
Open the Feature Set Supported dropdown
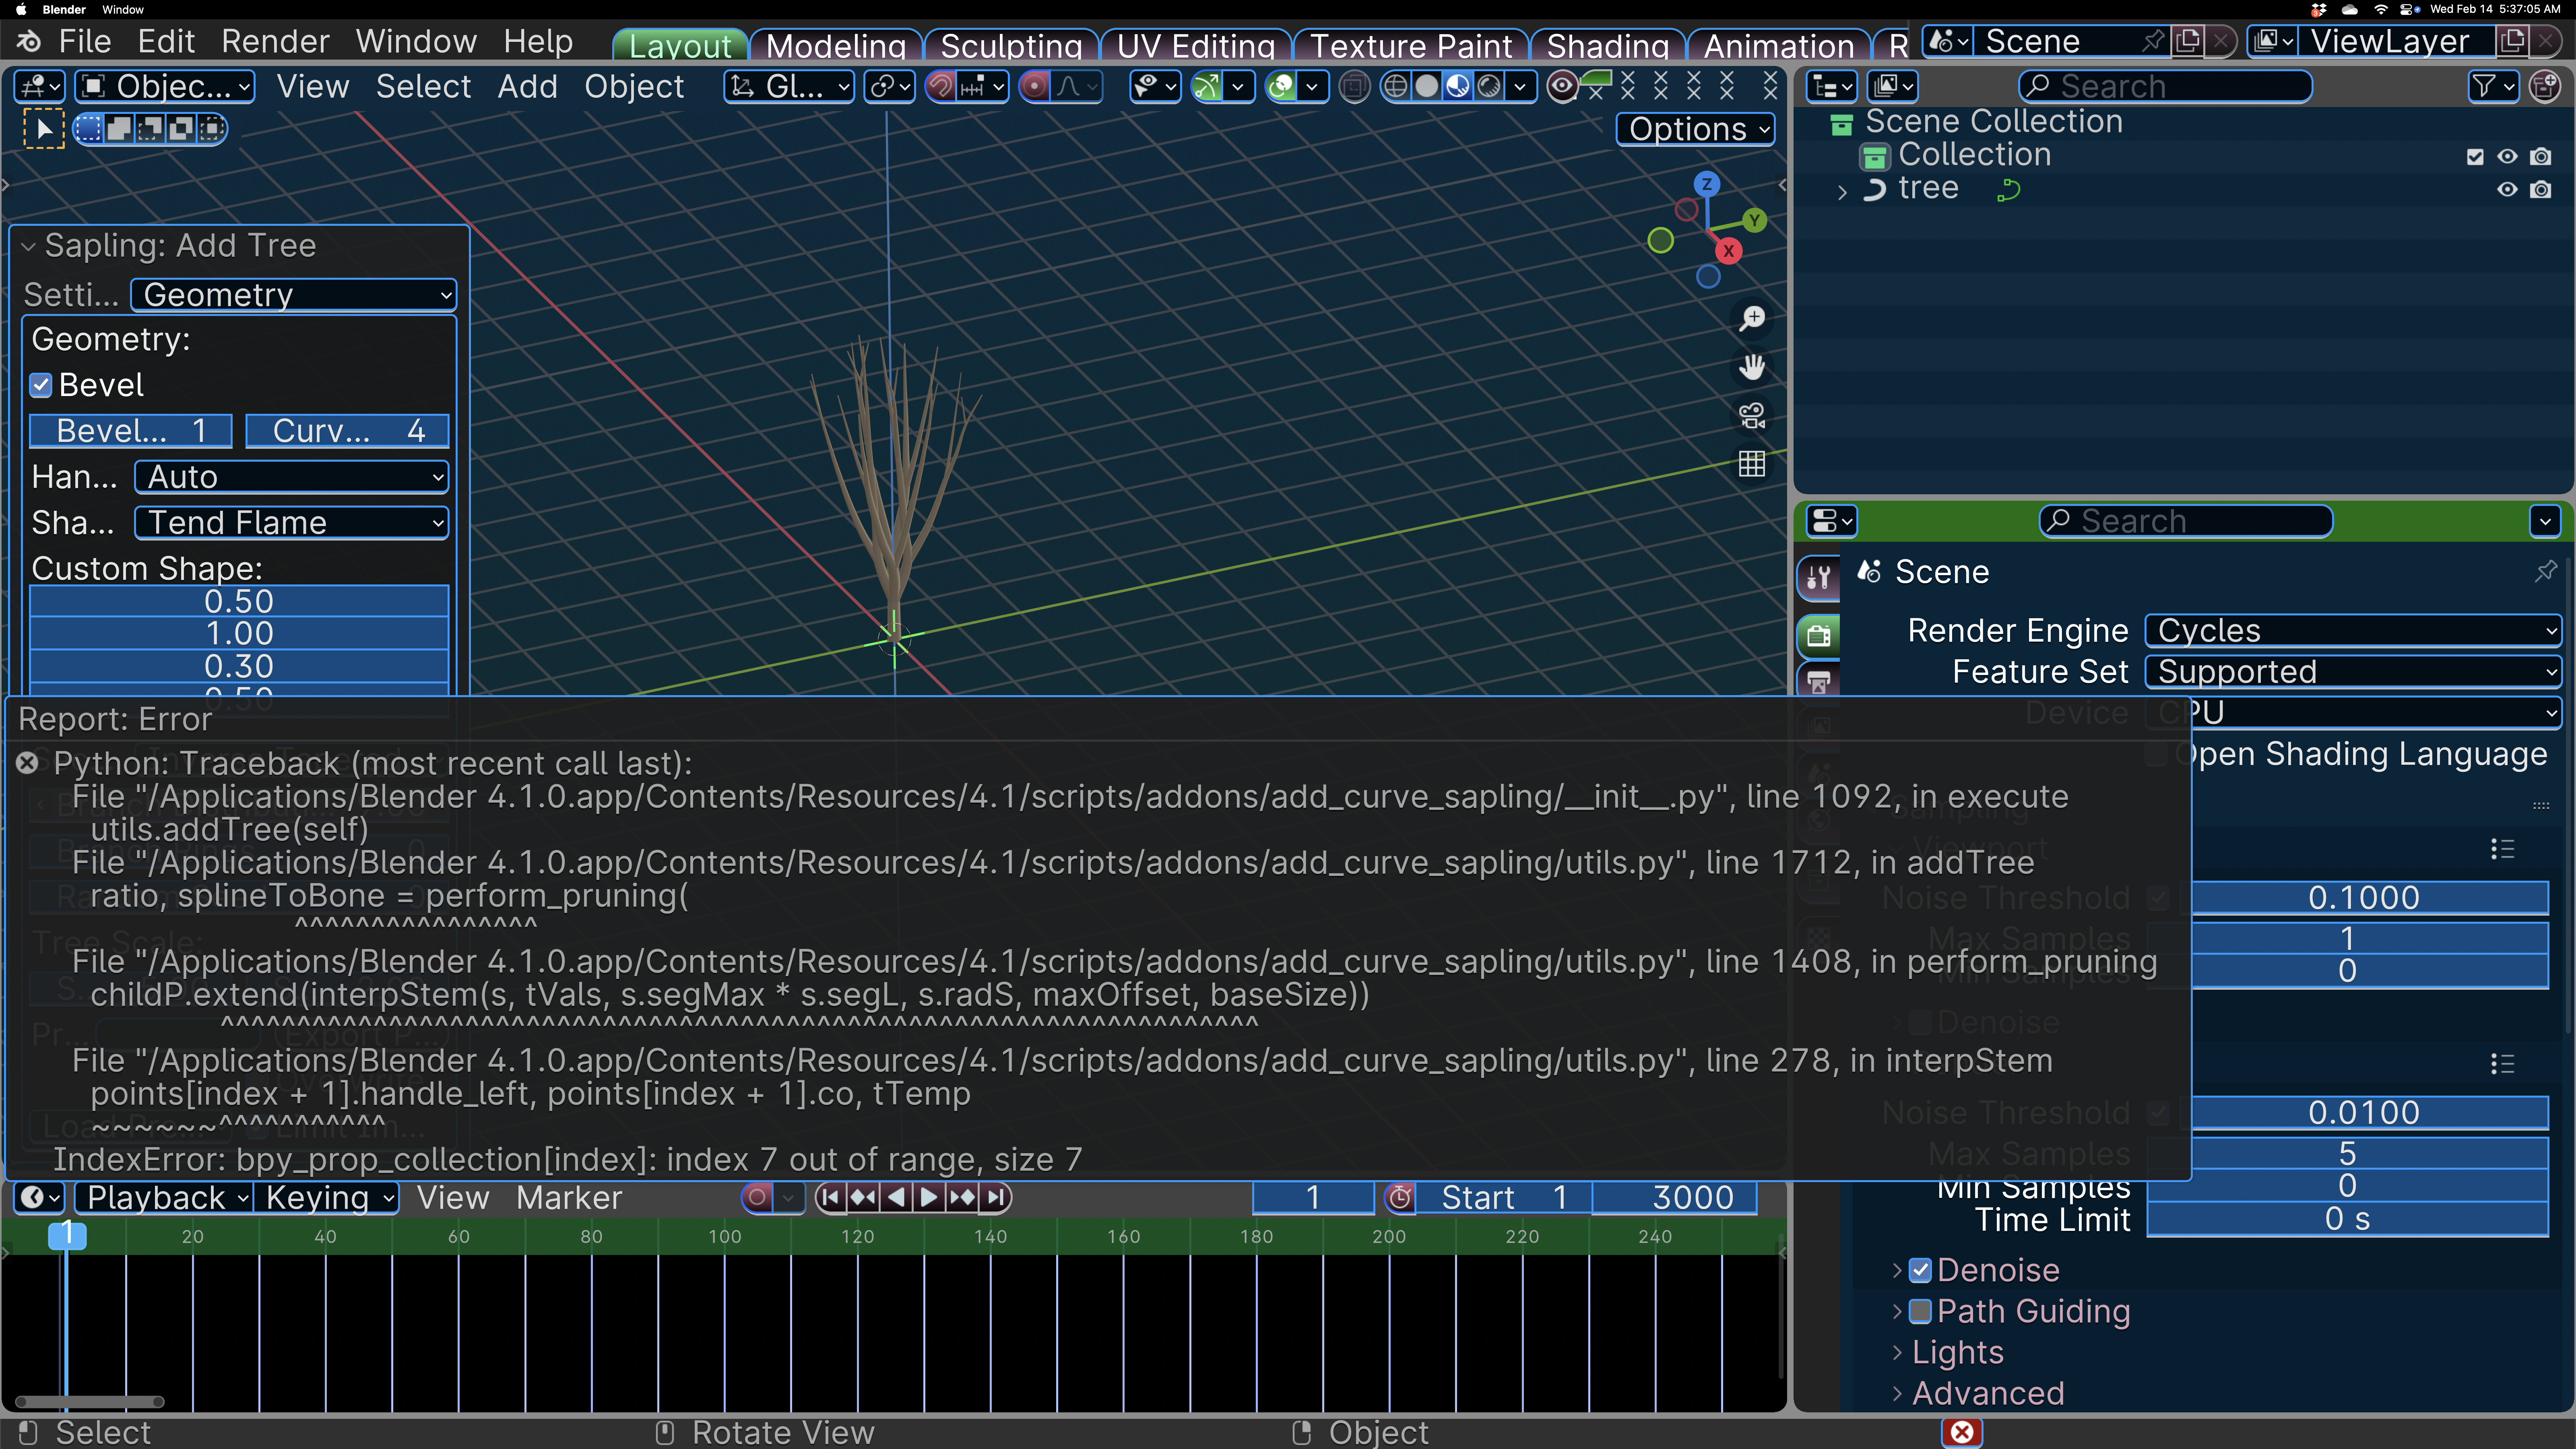[2353, 672]
